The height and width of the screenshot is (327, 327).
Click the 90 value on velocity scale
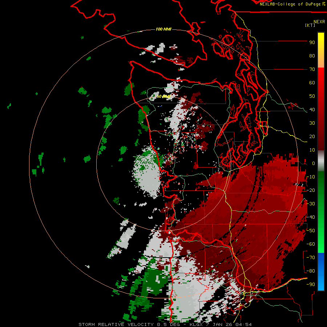(312, 43)
